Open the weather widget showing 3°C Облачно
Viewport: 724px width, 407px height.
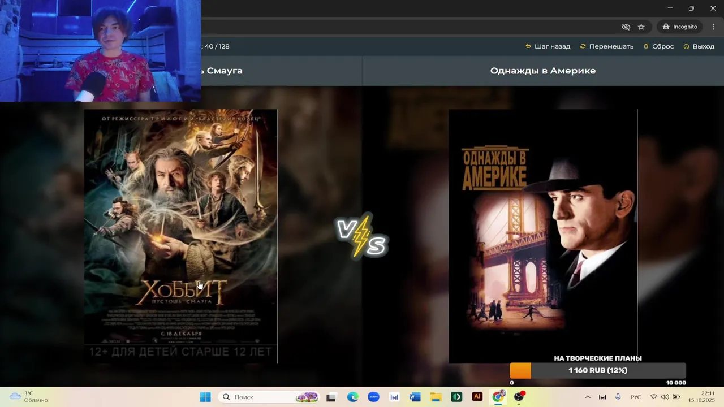click(x=28, y=397)
